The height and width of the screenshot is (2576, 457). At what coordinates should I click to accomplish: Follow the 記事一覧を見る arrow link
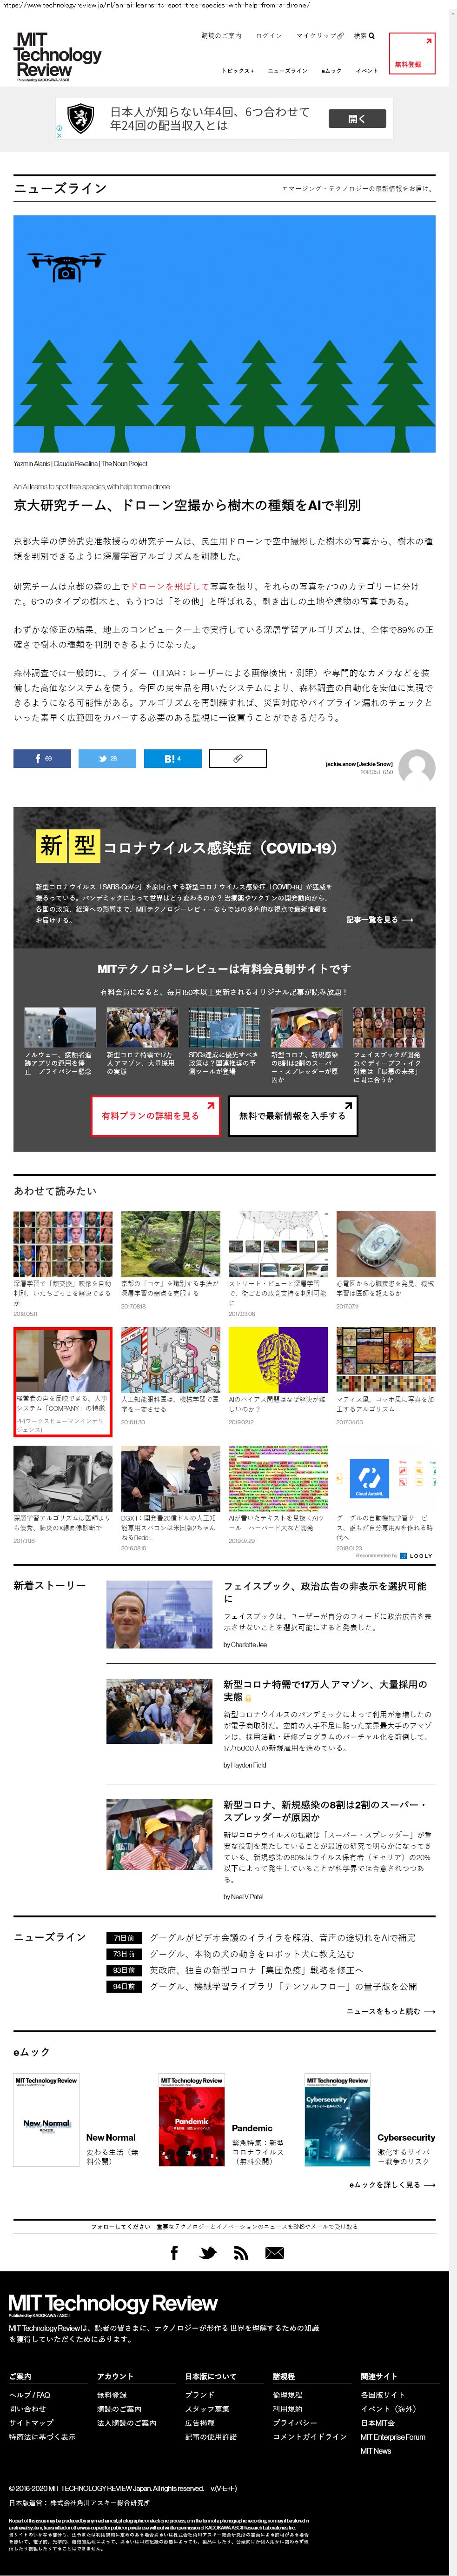coord(379,919)
